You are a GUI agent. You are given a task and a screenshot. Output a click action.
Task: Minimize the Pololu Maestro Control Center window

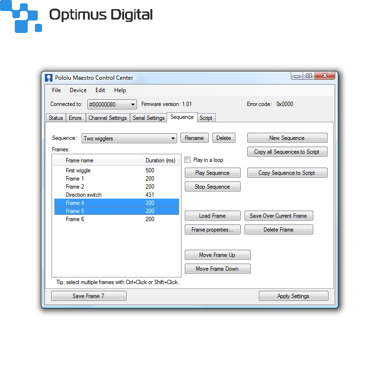(x=297, y=76)
